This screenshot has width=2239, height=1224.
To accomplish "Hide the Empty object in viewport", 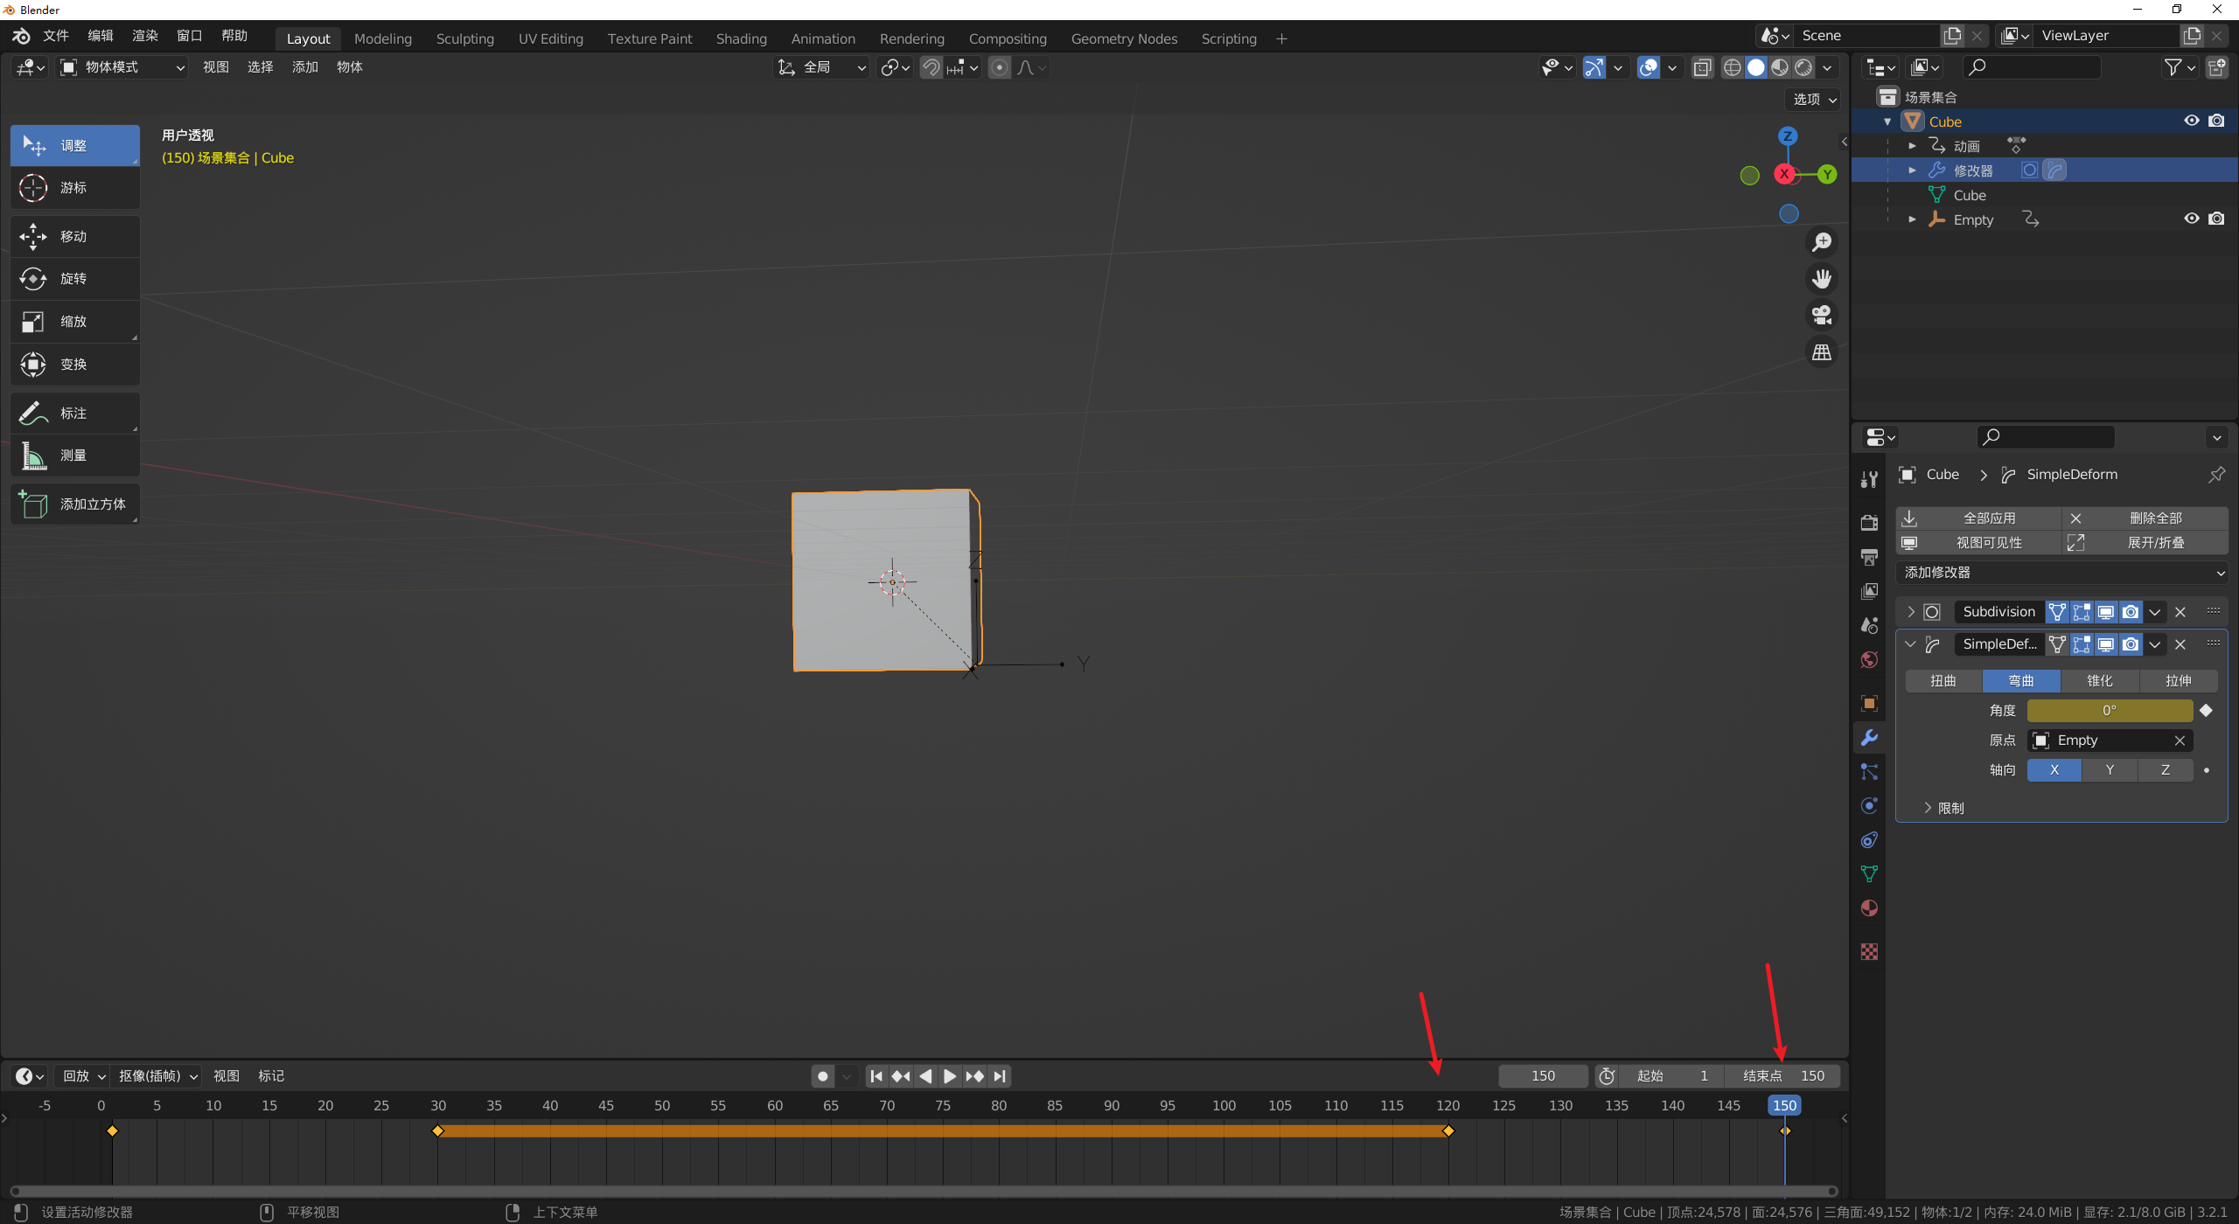I will (x=2191, y=219).
